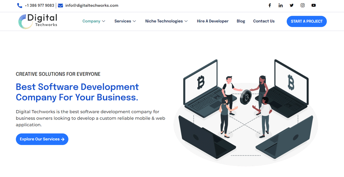This screenshot has width=344, height=177.
Task: Open the LinkedIn social icon
Action: pos(281,5)
